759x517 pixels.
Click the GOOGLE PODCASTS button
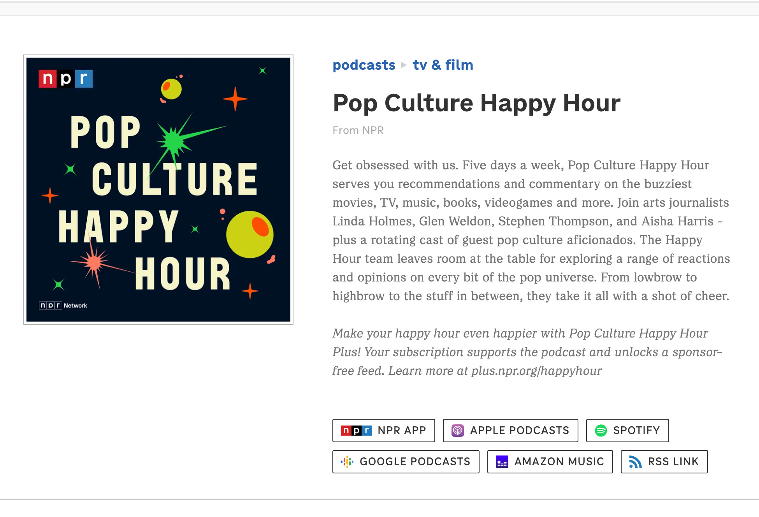click(x=406, y=461)
